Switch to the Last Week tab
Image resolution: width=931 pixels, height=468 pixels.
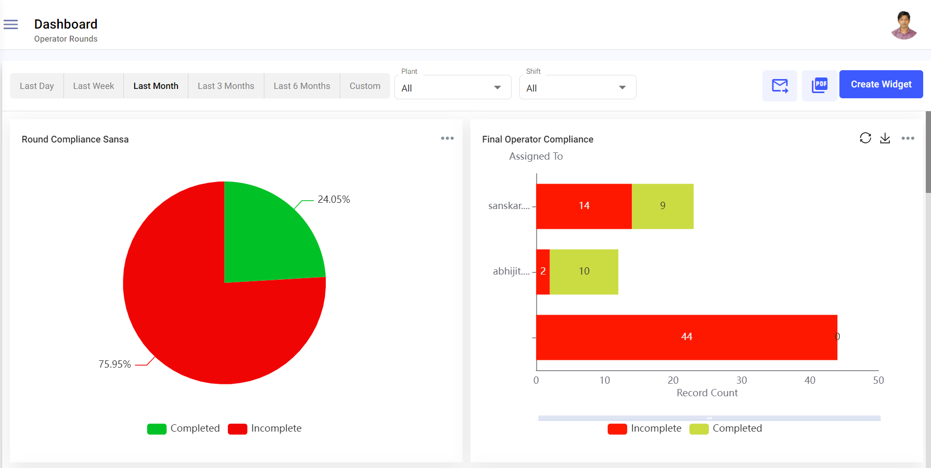pos(93,86)
